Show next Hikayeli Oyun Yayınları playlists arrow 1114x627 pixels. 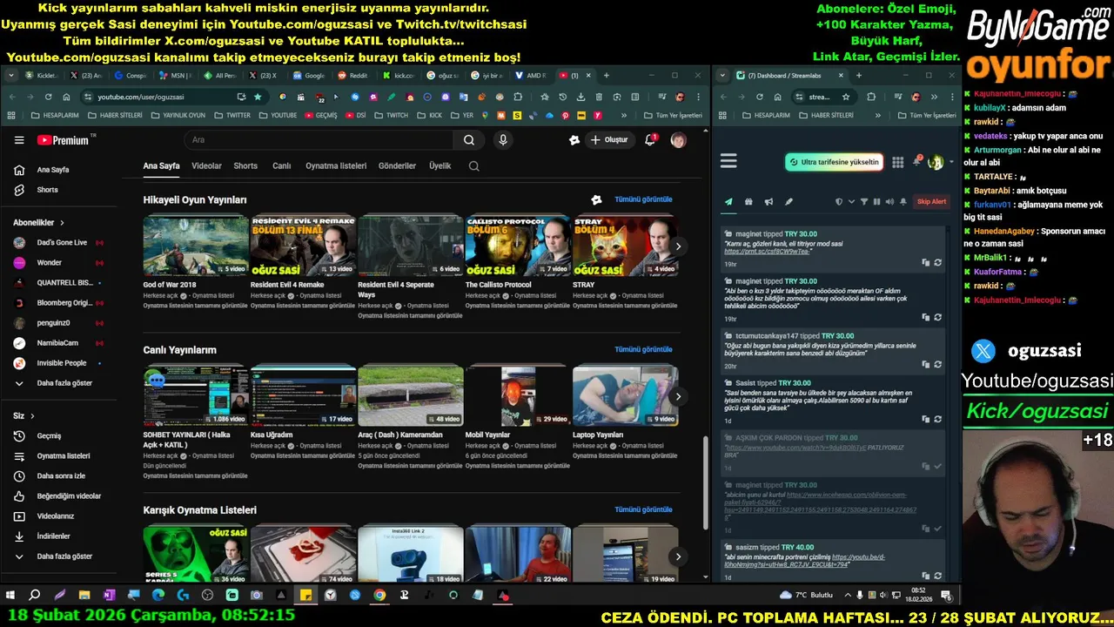678,246
